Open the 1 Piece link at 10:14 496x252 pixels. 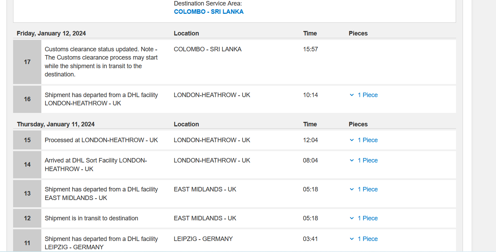pyautogui.click(x=368, y=95)
